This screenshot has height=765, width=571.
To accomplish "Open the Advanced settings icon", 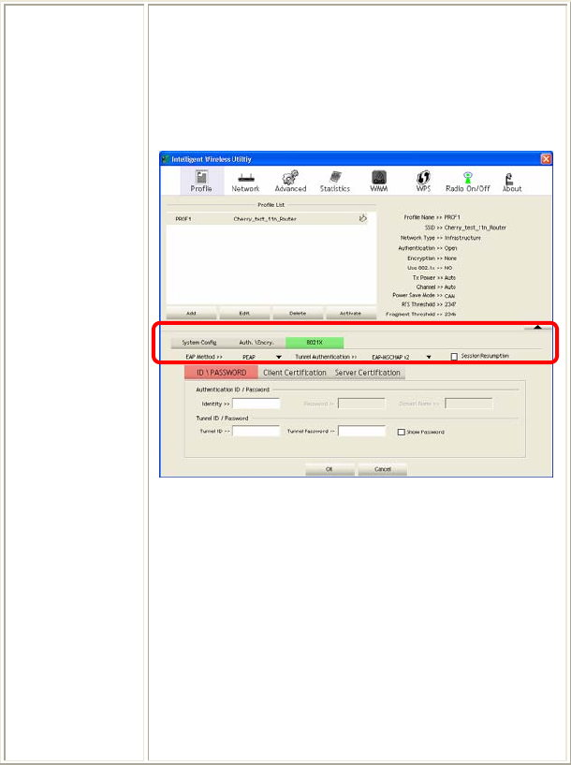I will click(290, 182).
